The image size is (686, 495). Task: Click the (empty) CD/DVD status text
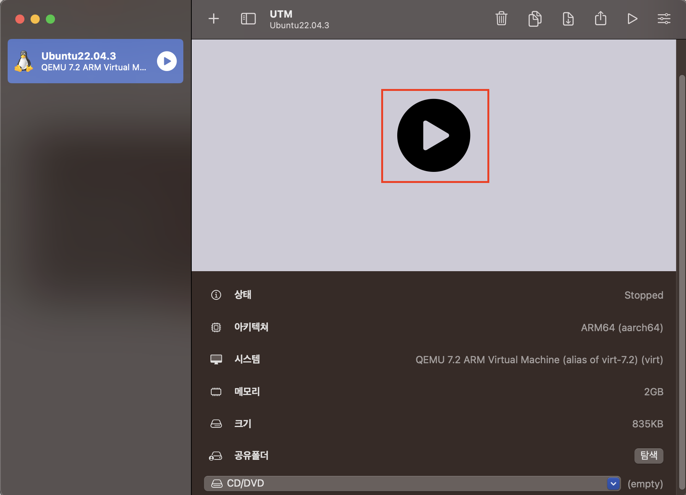click(x=645, y=484)
